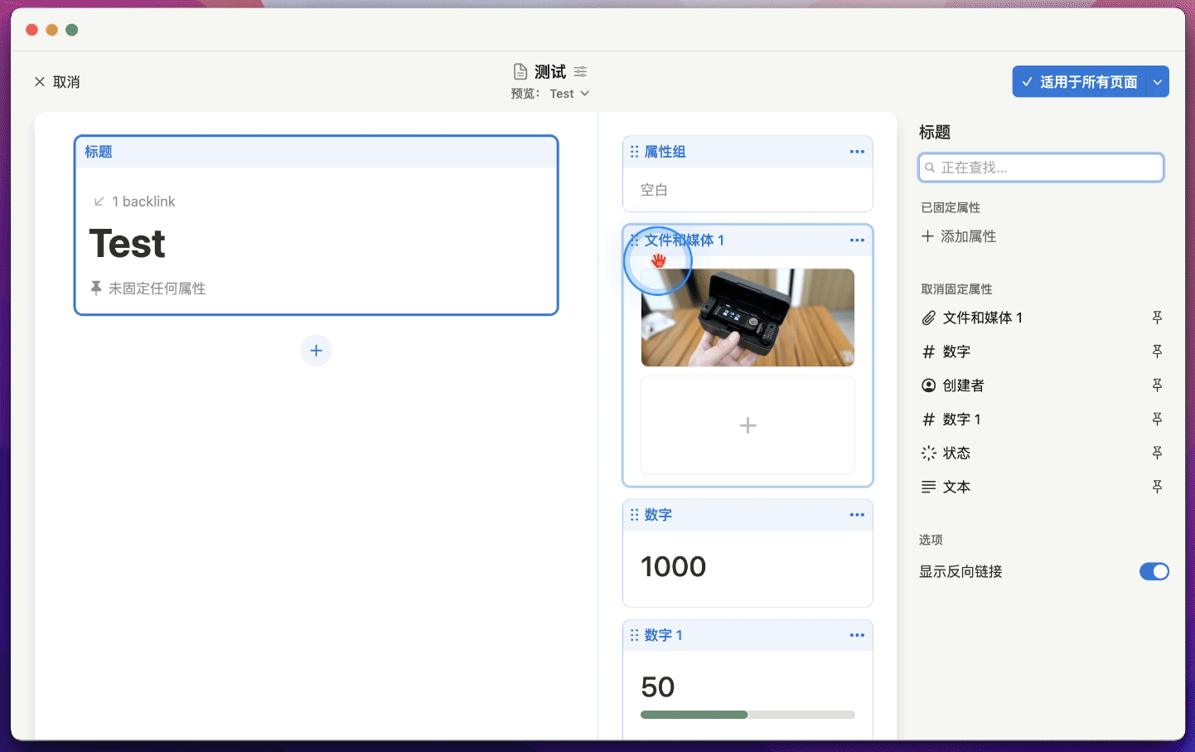1195x752 pixels.
Task: Expand the dropdown arrow next to 适用于所有页面
Action: [x=1158, y=82]
